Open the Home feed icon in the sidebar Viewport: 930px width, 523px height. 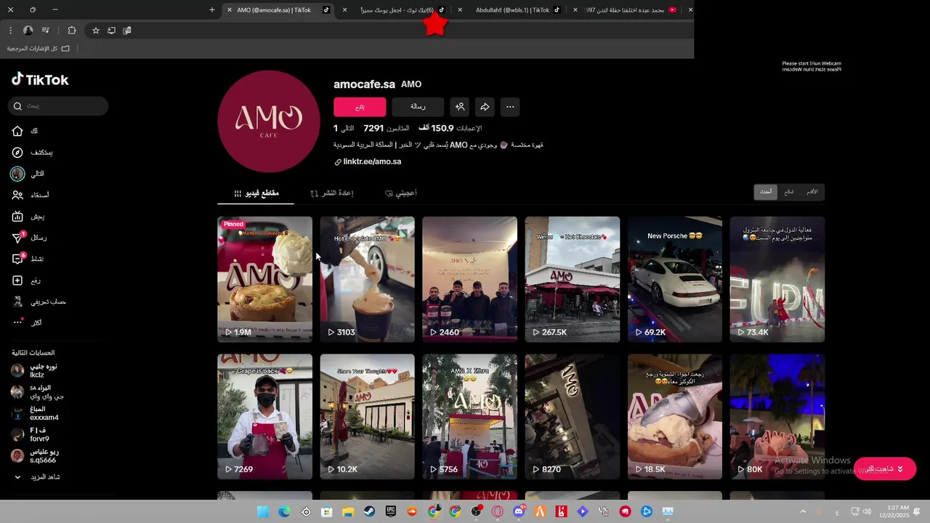17,131
